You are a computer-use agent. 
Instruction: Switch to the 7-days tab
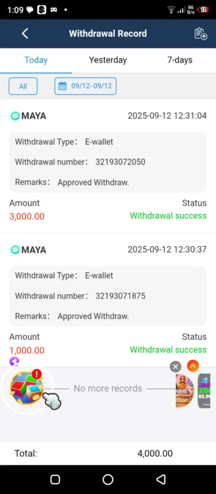tap(180, 60)
